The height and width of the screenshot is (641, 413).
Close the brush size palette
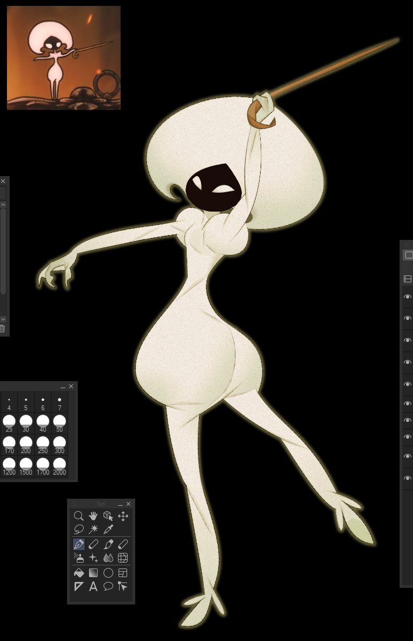coord(71,387)
